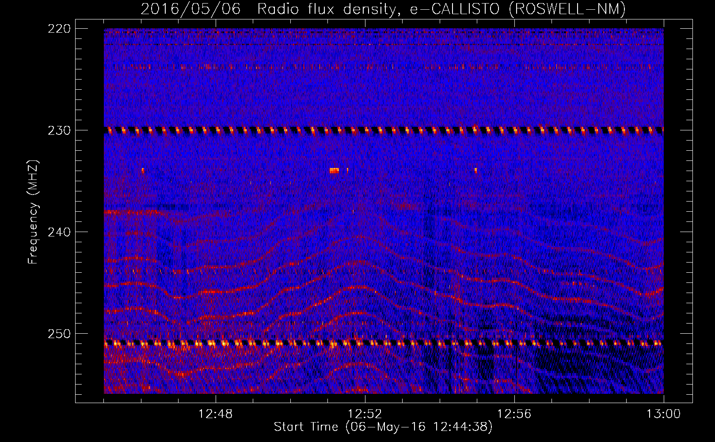Click the 230 frequency tick label

click(59, 131)
